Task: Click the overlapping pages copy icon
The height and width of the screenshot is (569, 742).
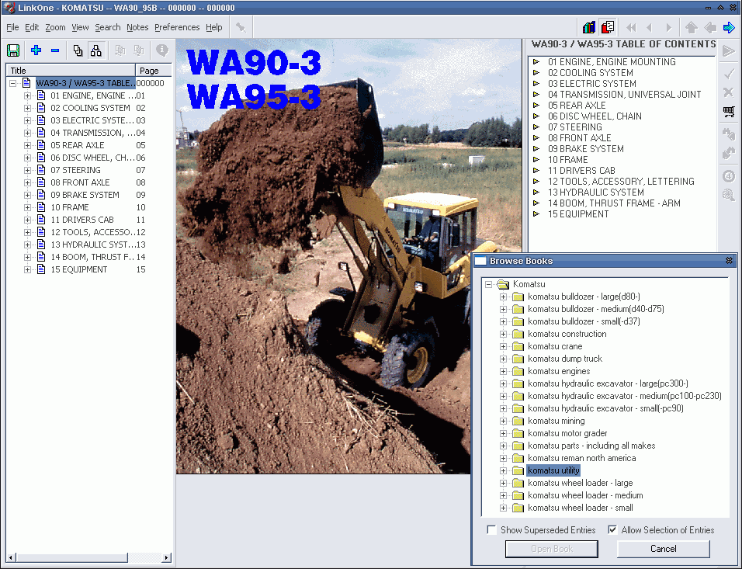Action: tap(78, 50)
